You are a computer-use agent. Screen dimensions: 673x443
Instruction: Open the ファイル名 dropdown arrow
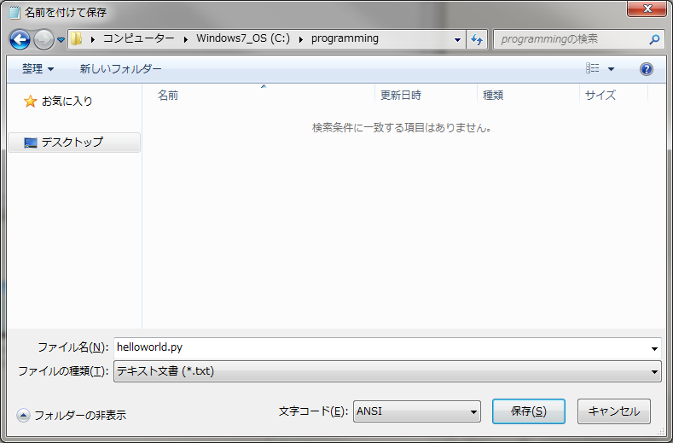point(654,348)
